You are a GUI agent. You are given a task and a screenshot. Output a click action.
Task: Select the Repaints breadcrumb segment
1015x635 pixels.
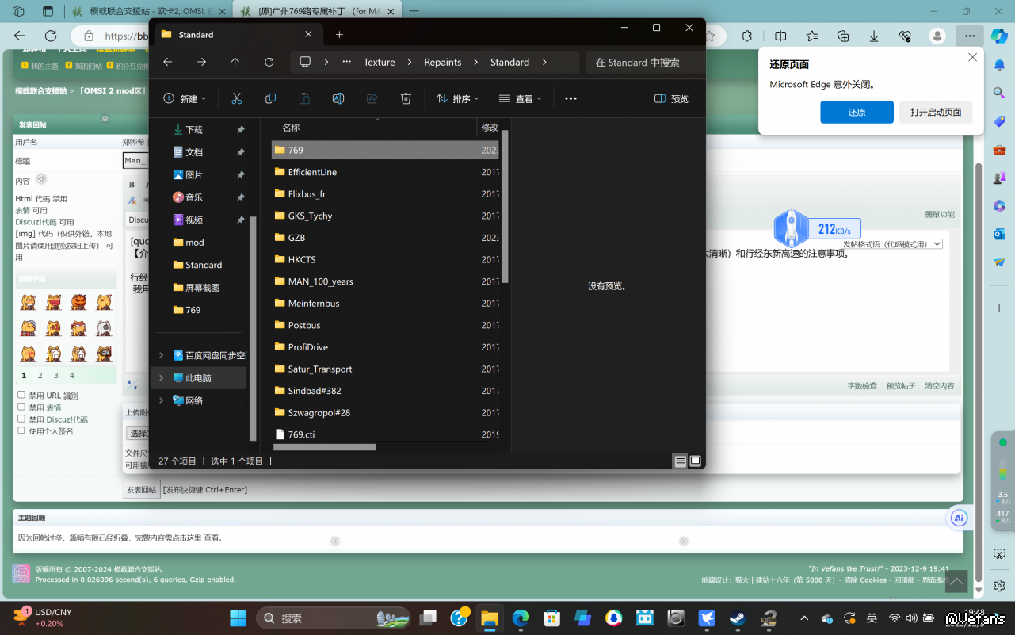pos(442,62)
